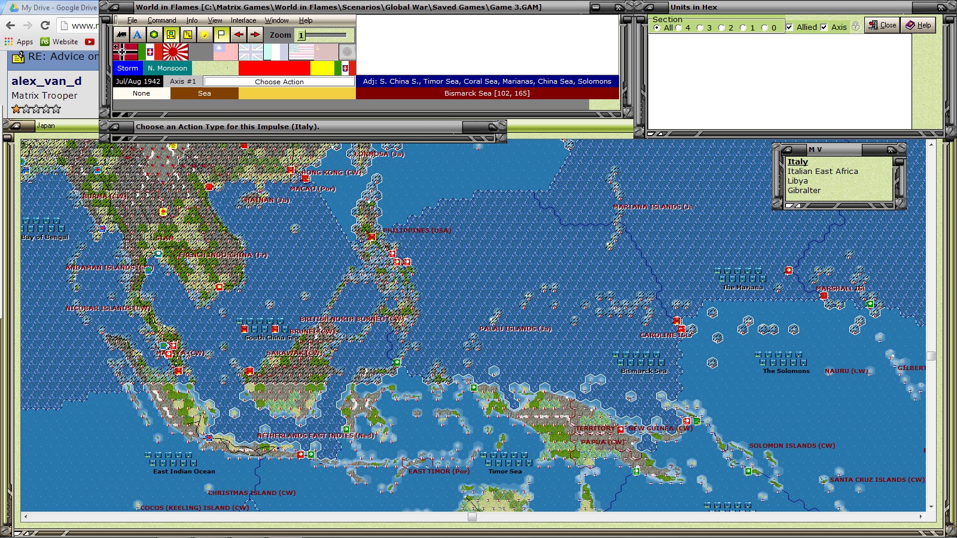This screenshot has width=957, height=538.
Task: Click the map's vertical scrollbar thumb
Action: point(931,356)
